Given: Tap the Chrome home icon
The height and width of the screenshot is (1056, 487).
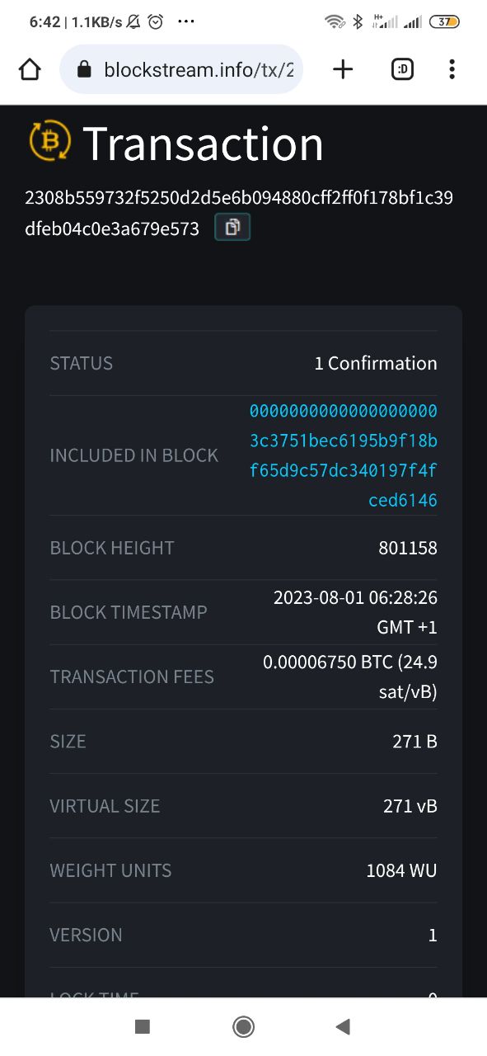Looking at the screenshot, I should [x=30, y=69].
